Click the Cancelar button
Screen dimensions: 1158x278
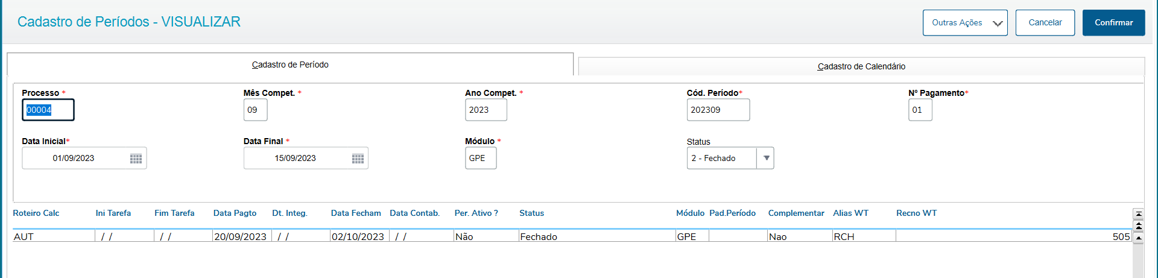pos(1045,23)
